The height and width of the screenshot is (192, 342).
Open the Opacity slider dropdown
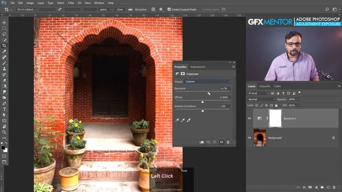click(298, 99)
